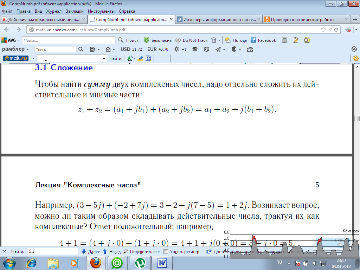This screenshot has height=270, width=360.
Task: Click the calculator icon in AVG toolbar
Action: pyautogui.click(x=284, y=40)
